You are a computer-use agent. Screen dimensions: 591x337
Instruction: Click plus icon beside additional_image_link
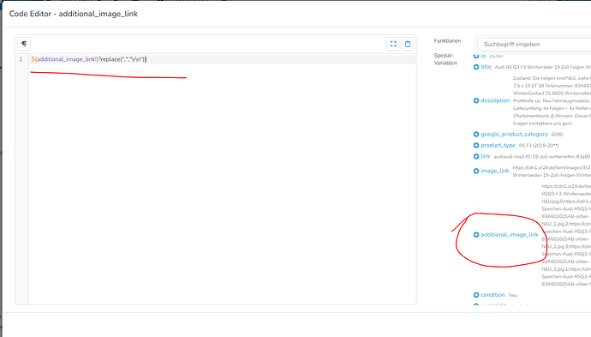(x=476, y=235)
